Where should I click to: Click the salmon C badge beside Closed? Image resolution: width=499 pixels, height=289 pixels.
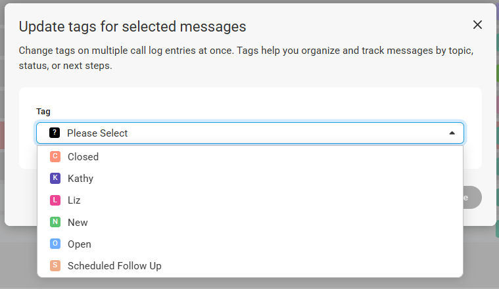coord(55,156)
